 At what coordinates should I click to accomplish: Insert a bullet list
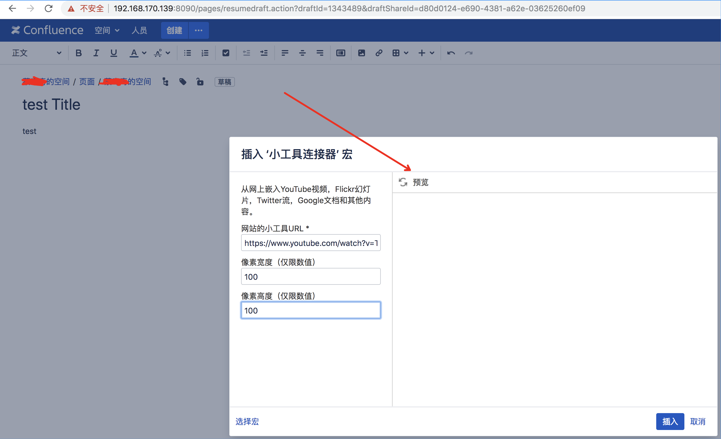click(x=187, y=53)
